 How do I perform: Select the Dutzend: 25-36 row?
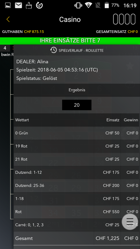click(77, 185)
